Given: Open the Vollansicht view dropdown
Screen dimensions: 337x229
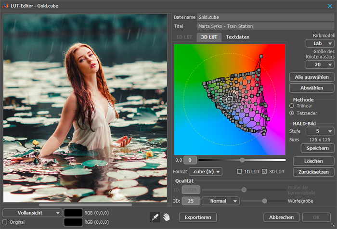Looking at the screenshot, I should tap(32, 213).
